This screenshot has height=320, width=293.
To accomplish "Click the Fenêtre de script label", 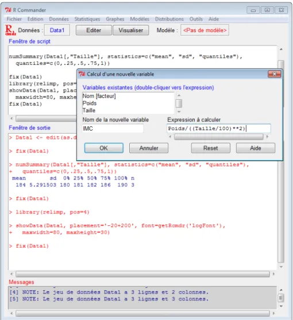I will click(x=29, y=41).
